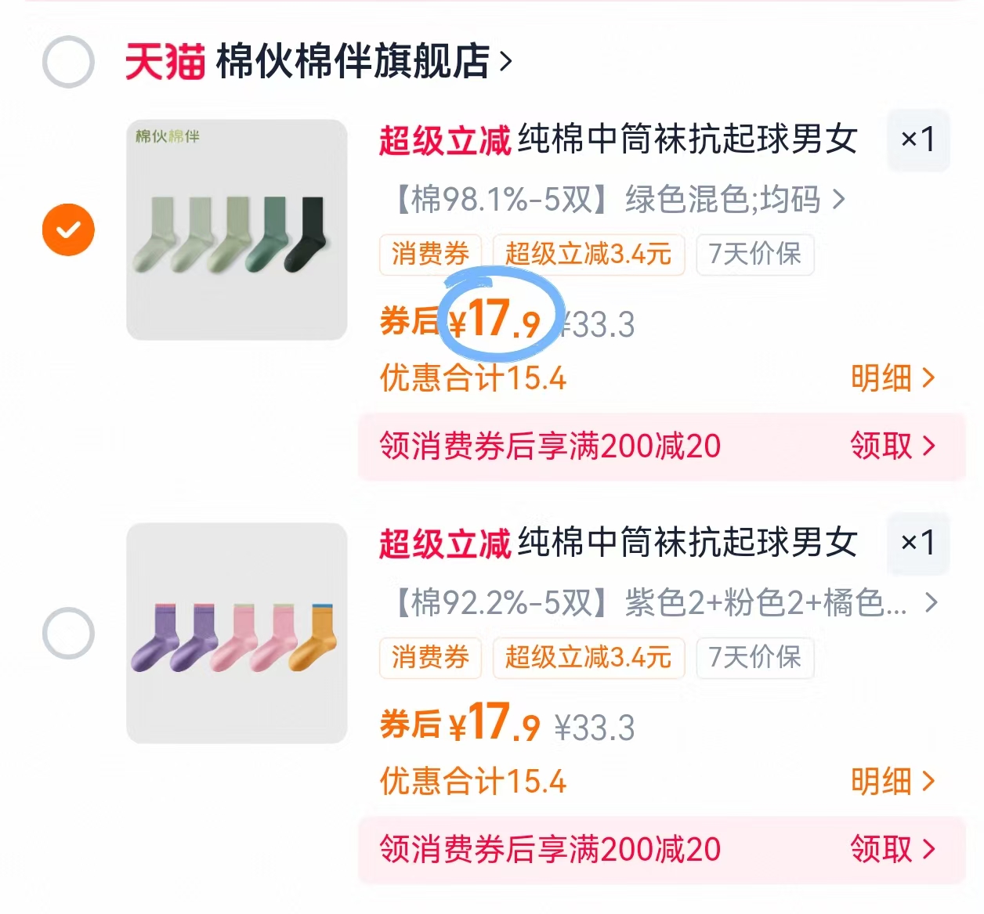Open SKU options for 紫色2+粉色2+橘色
Image resolution: width=984 pixels, height=914 pixels.
[x=658, y=603]
